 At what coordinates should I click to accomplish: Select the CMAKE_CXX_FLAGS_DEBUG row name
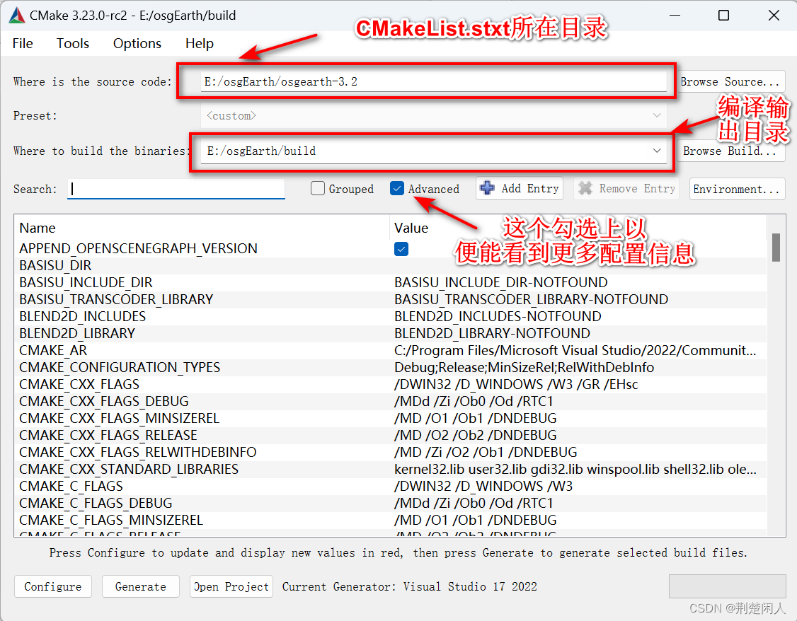(x=103, y=401)
